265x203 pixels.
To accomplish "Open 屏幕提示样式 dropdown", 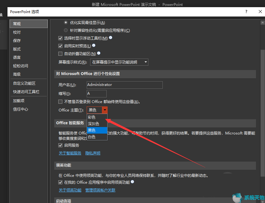I will tap(119, 62).
